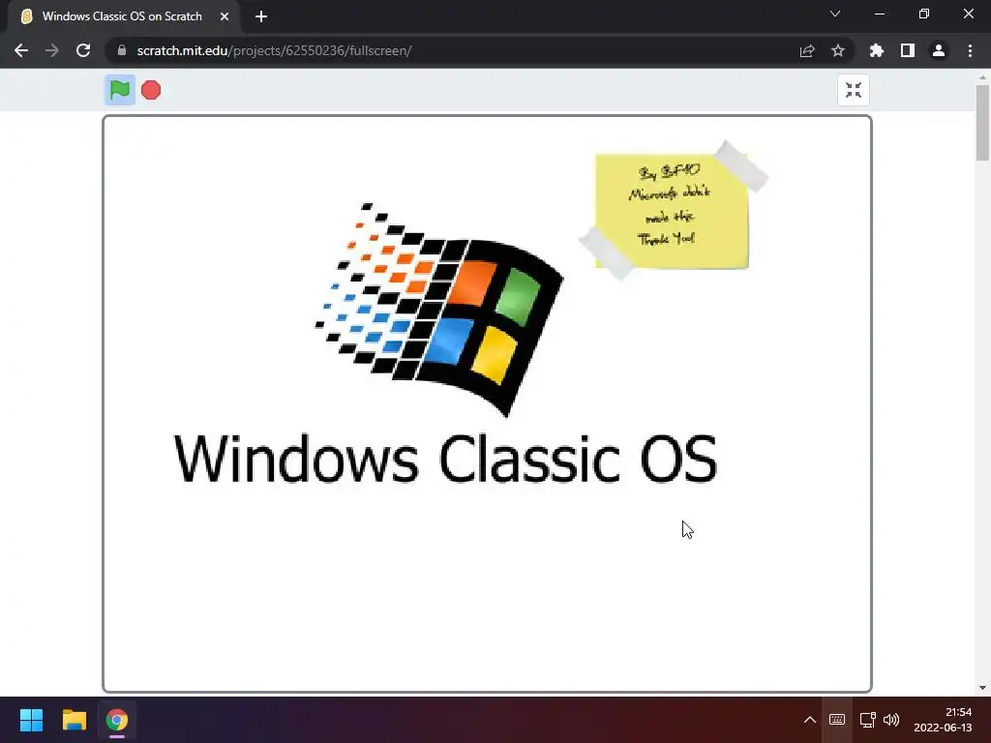Open a new browser tab
This screenshot has height=743, width=991.
tap(261, 16)
